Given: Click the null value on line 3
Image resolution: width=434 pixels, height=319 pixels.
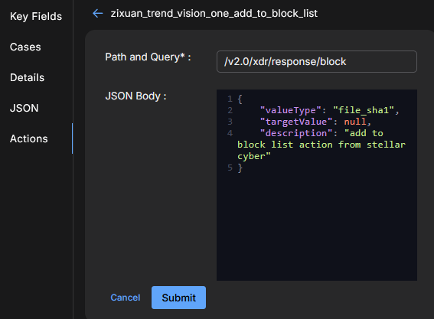Looking at the screenshot, I should [355, 122].
